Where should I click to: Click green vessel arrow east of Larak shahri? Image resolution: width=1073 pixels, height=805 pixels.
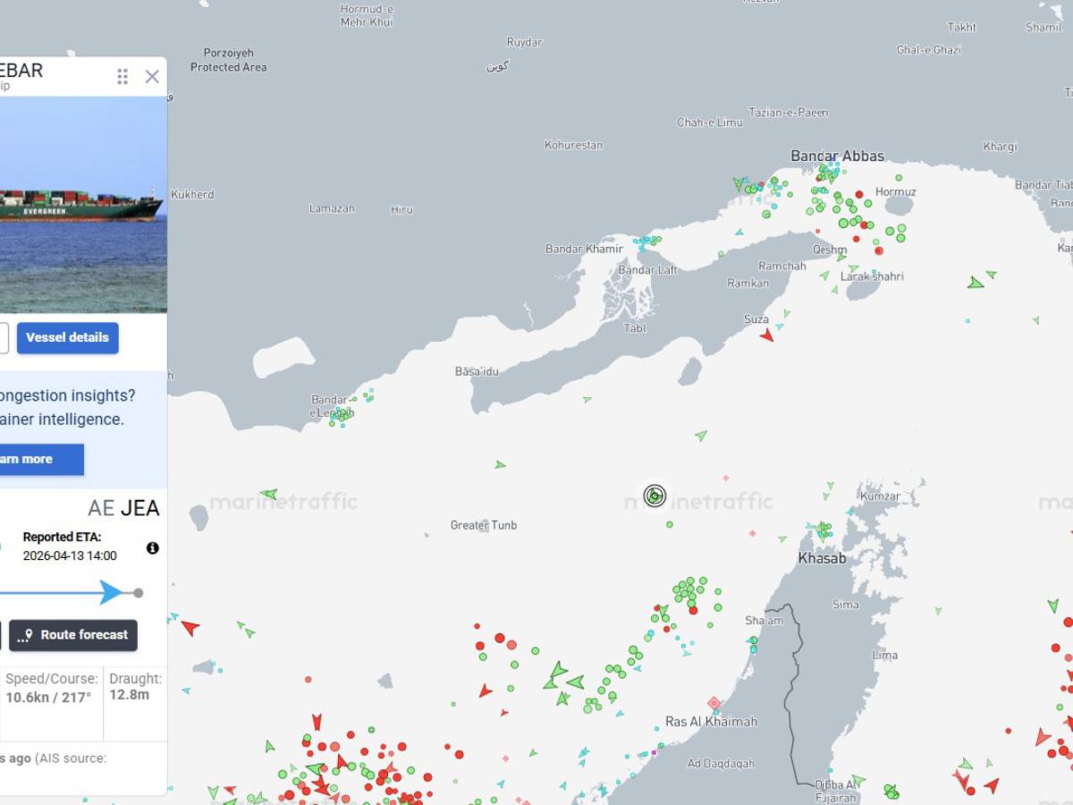(x=976, y=284)
